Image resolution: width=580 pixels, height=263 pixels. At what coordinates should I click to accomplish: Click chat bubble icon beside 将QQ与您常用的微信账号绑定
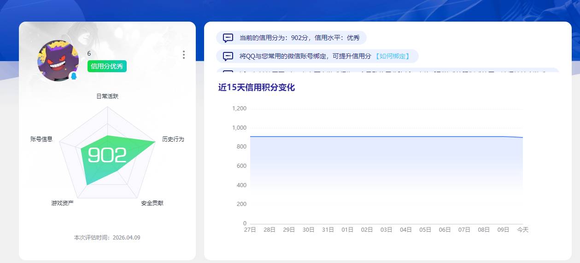pos(228,56)
